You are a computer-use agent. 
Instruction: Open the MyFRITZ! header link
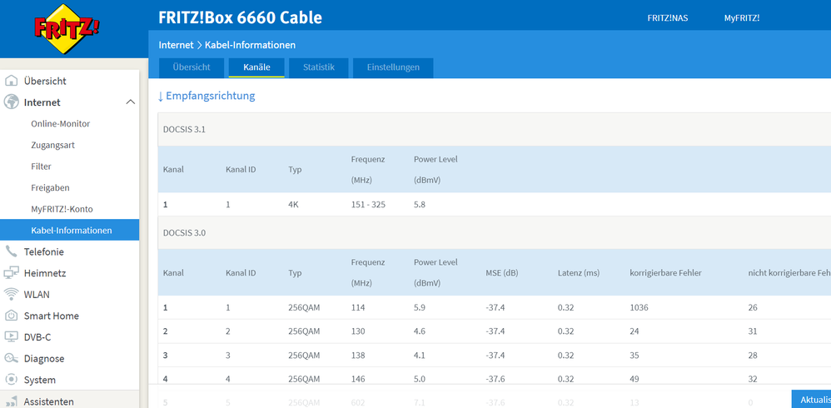(741, 17)
